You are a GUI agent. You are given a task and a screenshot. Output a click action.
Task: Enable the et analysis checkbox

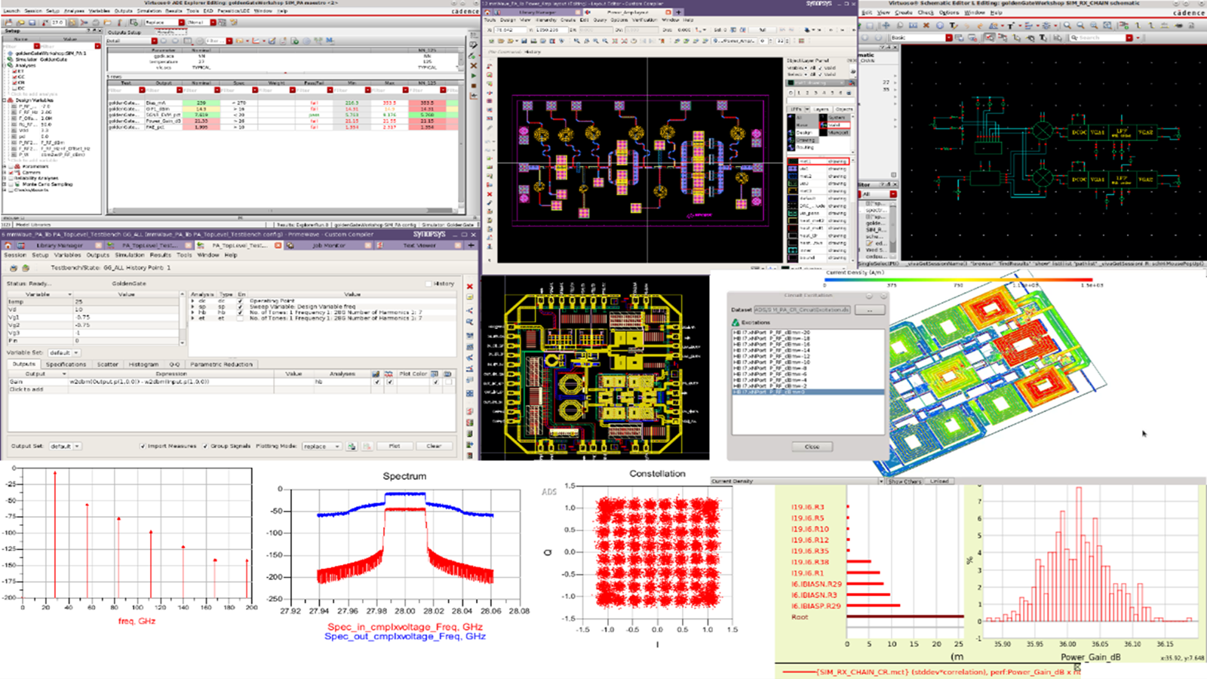click(x=240, y=318)
